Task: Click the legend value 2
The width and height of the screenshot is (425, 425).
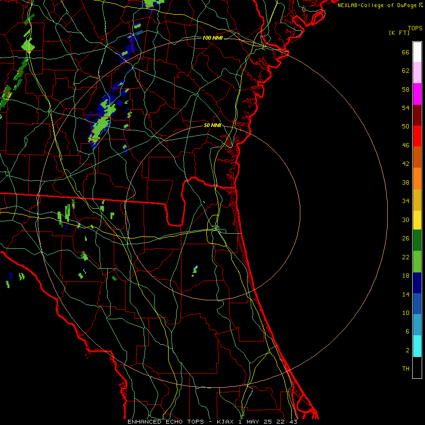Action: pyautogui.click(x=408, y=350)
